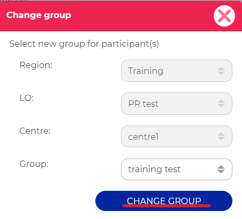Image resolution: width=242 pixels, height=219 pixels.
Task: Click the up arrow in LO selector
Action: (221, 102)
